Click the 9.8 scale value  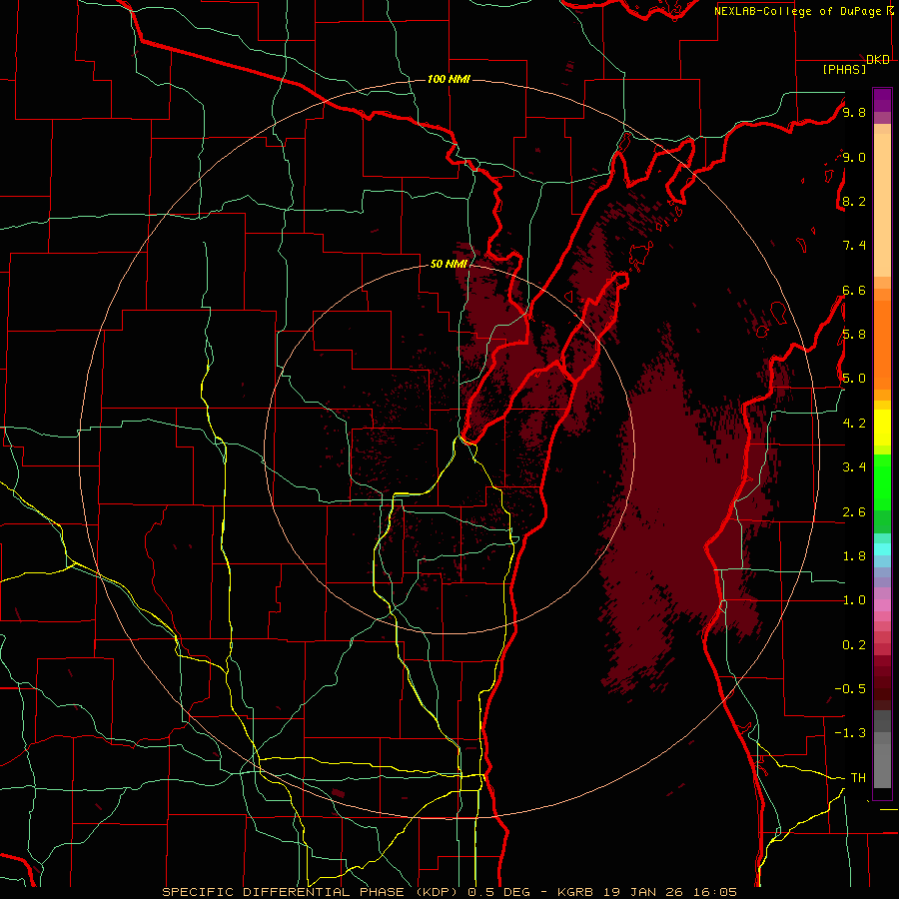coord(854,112)
